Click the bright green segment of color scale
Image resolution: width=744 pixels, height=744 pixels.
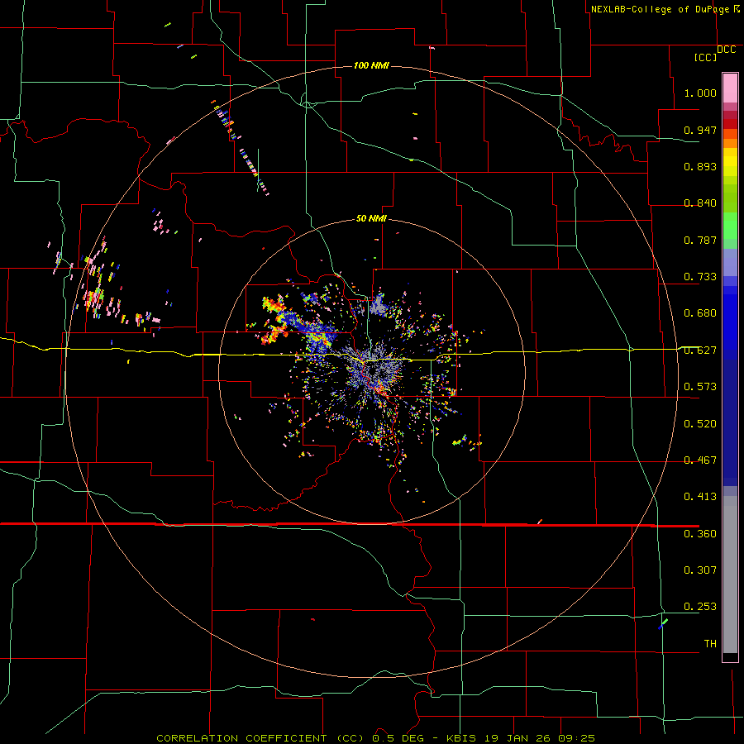[x=730, y=226]
